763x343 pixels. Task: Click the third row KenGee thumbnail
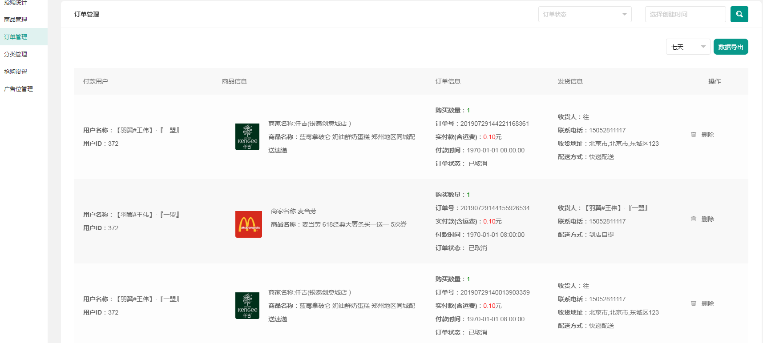(x=247, y=306)
